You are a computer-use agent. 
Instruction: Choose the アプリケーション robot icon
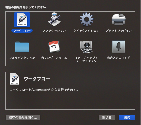coord(54,19)
